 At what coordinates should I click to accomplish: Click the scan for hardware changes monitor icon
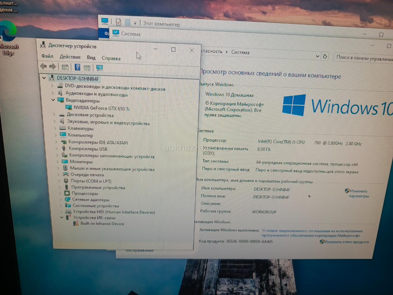100,68
